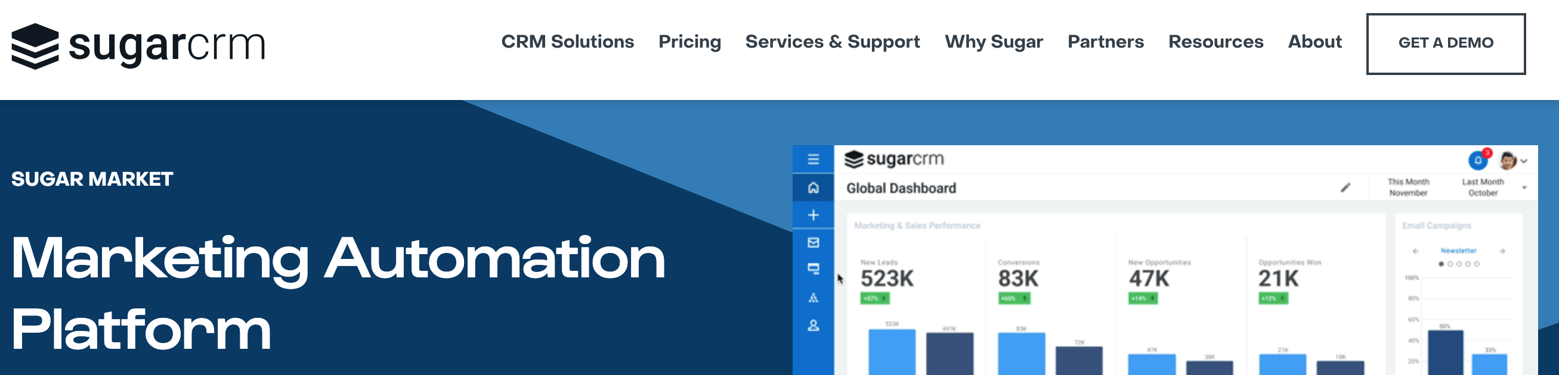Viewport: 1559px width, 375px height.
Task: Select the last carousel dot under Newsletter
Action: pos(1477,264)
